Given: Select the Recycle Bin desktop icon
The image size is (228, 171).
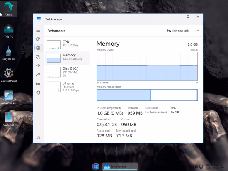Looking at the screenshot, I should click(9, 53).
